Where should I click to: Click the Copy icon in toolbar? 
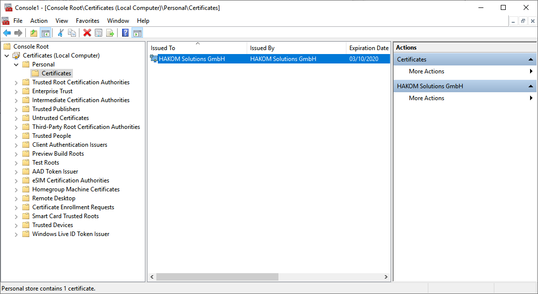click(x=72, y=33)
